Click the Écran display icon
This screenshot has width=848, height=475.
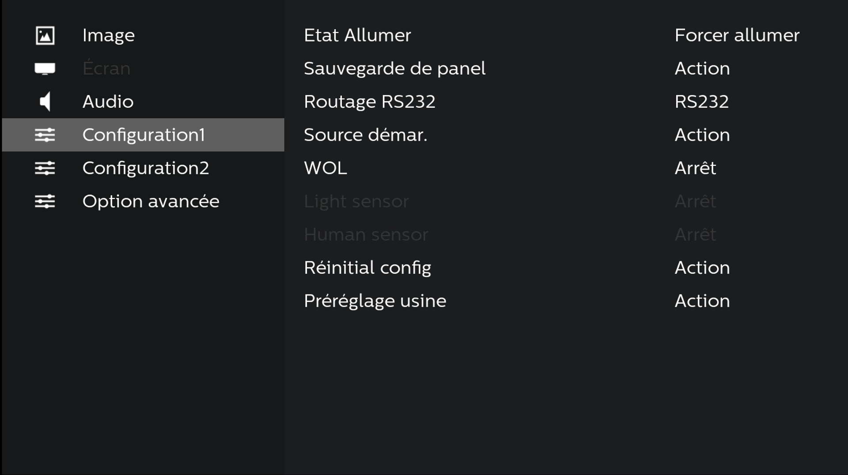45,68
